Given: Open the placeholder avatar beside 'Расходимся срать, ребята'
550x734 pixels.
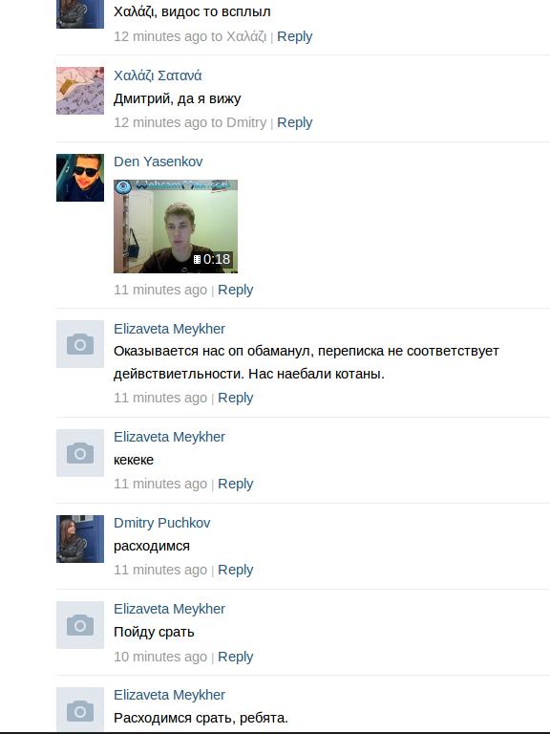Looking at the screenshot, I should click(x=80, y=709).
